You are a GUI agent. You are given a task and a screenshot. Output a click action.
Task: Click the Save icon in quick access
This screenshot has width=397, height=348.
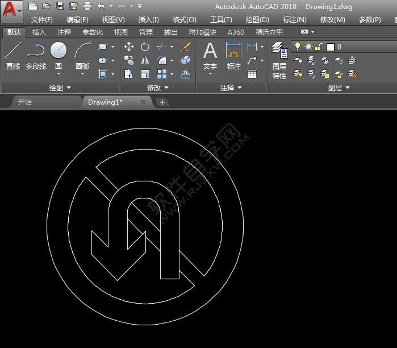point(60,6)
